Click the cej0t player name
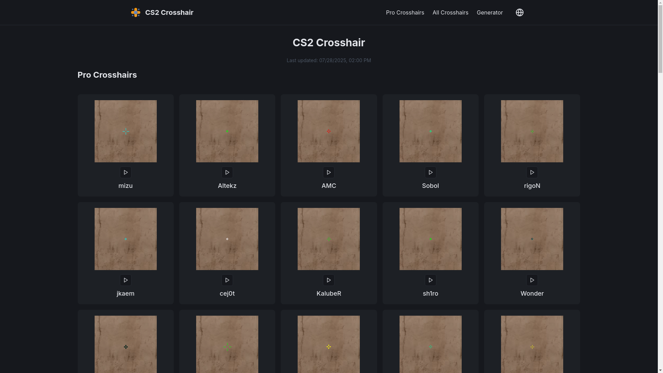The height and width of the screenshot is (373, 663). click(227, 294)
